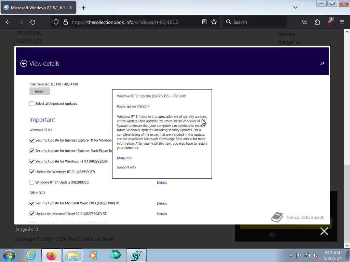Viewport: 350px width, 262px height.
Task: Uncheck Security Update for Internet Explorer 11
Action: click(32, 140)
